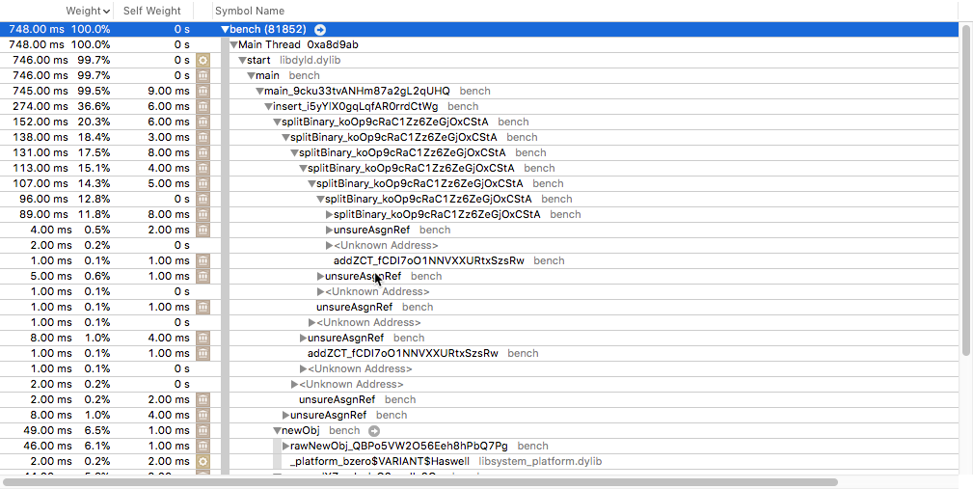Click the building icon in the main_9cku33tvANHm87a2gL2qUHQ row

pyautogui.click(x=203, y=92)
